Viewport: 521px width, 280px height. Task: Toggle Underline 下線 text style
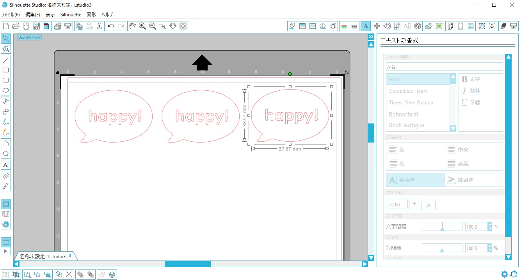tap(471, 102)
